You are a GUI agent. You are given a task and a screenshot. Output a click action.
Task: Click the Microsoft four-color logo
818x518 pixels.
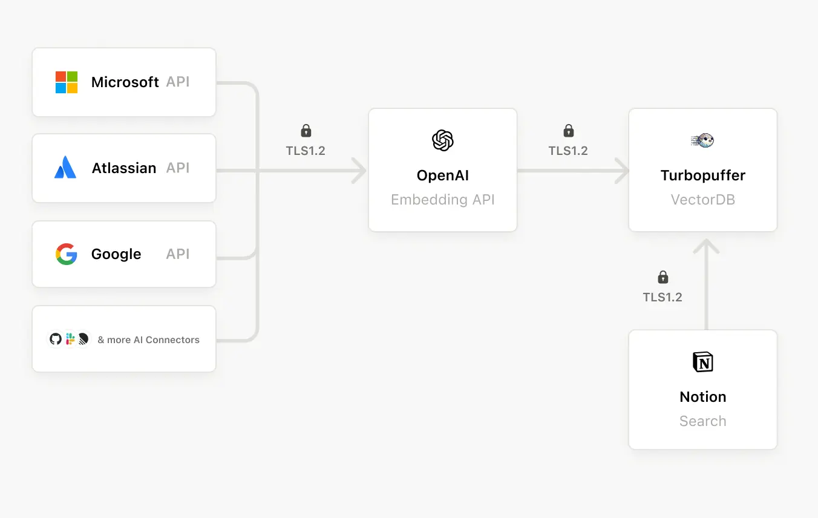[67, 82]
